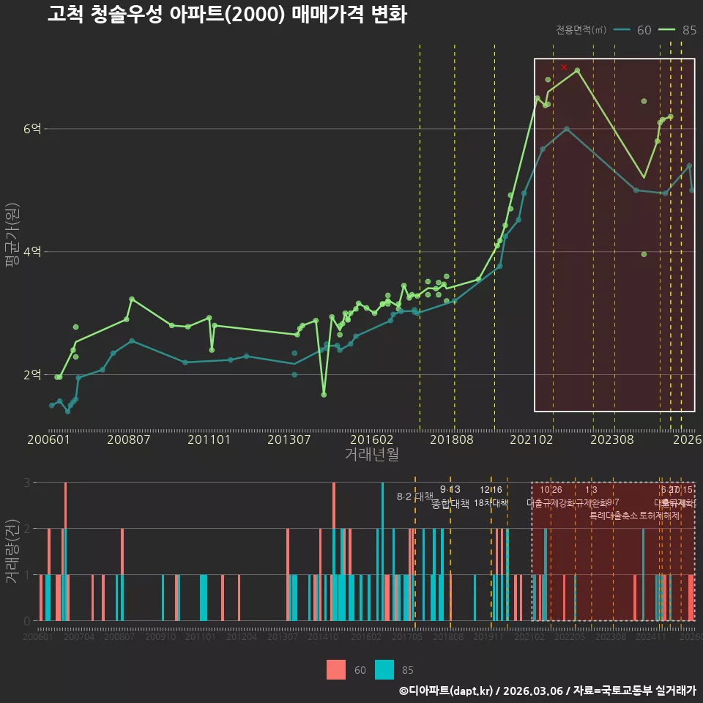Click '200704' on the volume chart x-axis
703x703 pixels.
click(x=79, y=636)
